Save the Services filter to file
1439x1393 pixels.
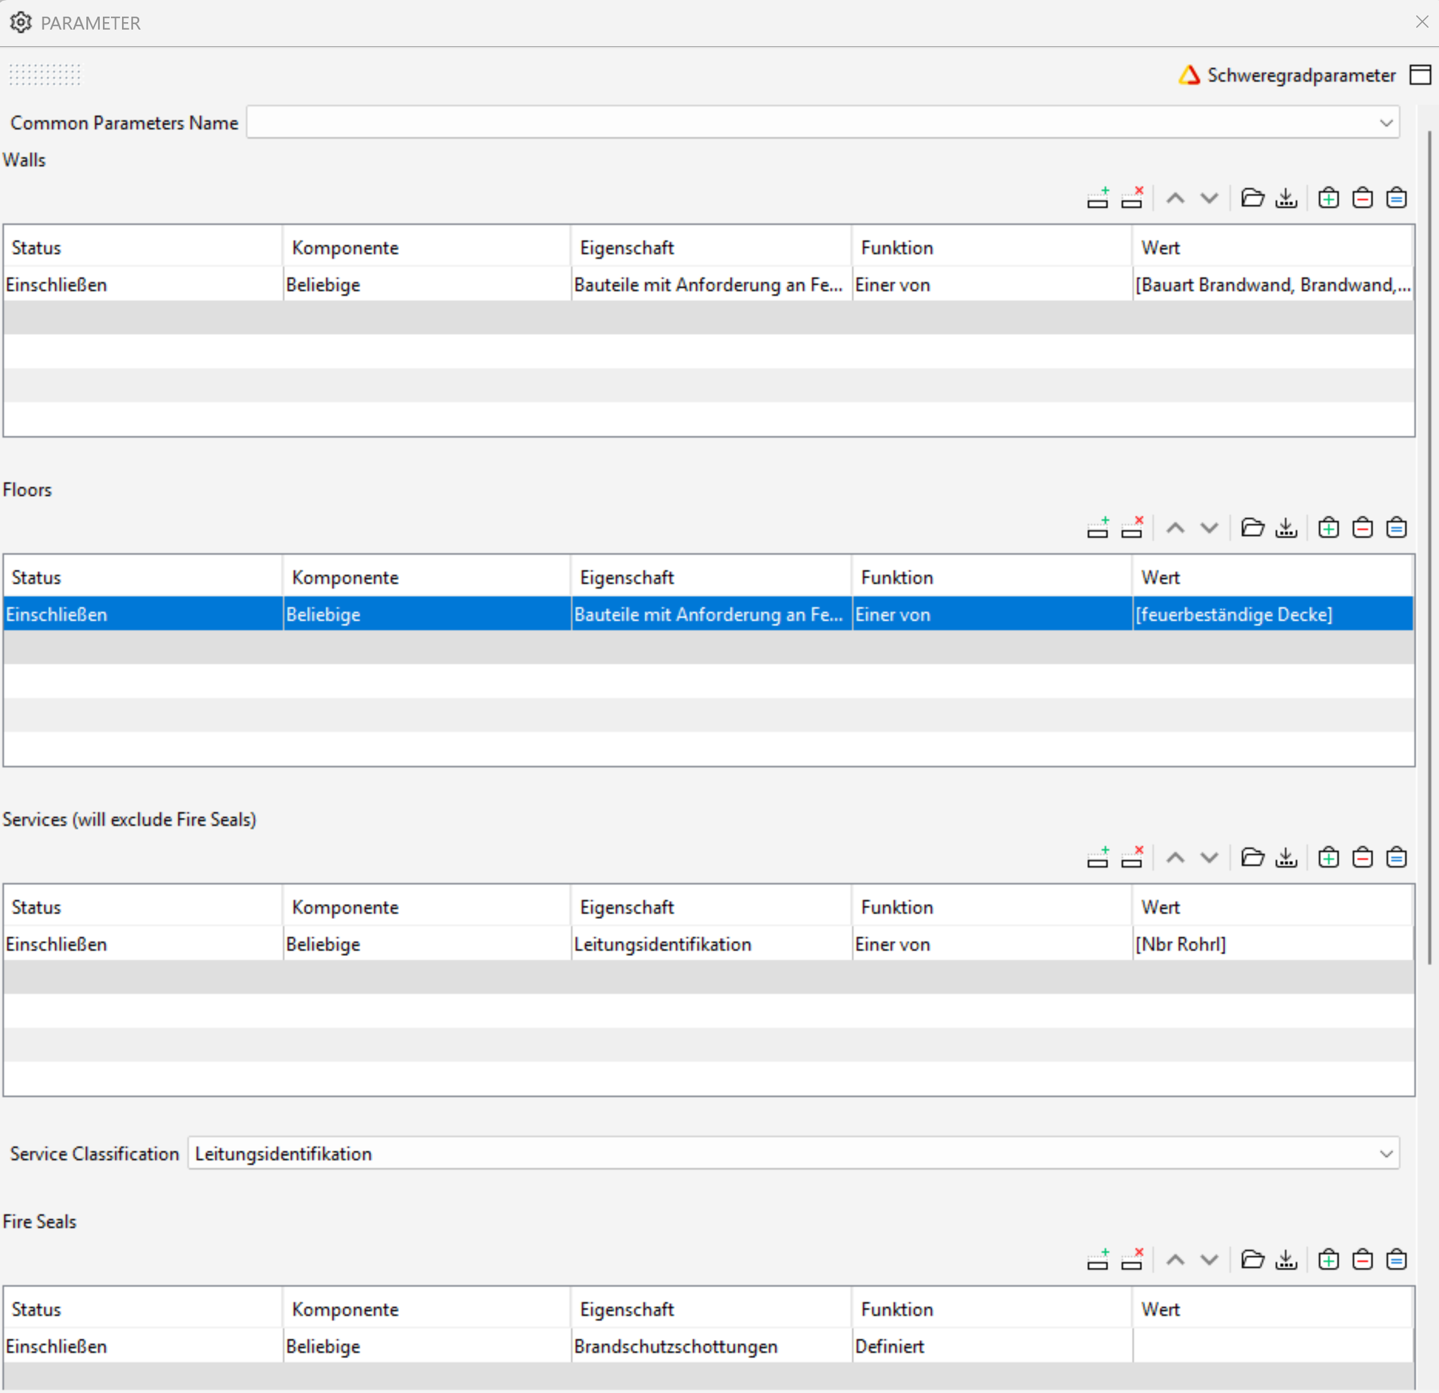click(x=1286, y=858)
